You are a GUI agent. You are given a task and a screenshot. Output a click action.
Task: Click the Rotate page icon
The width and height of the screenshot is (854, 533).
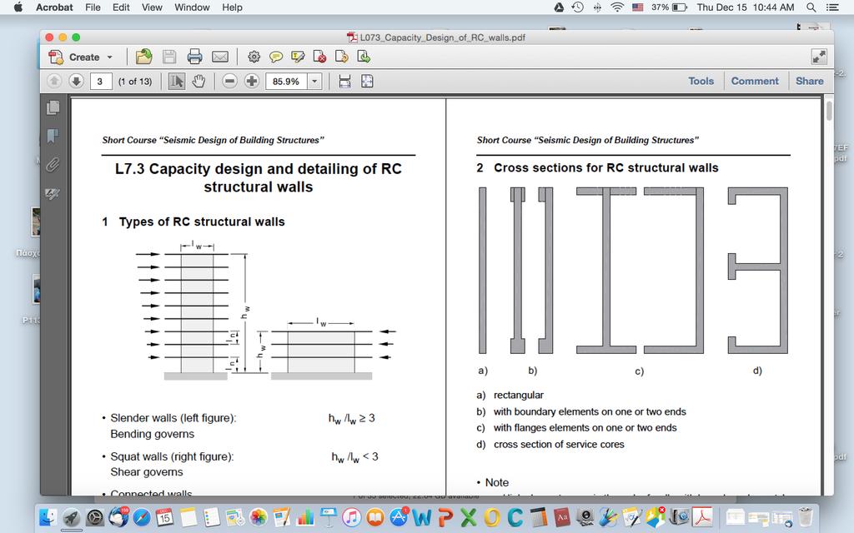tap(341, 57)
